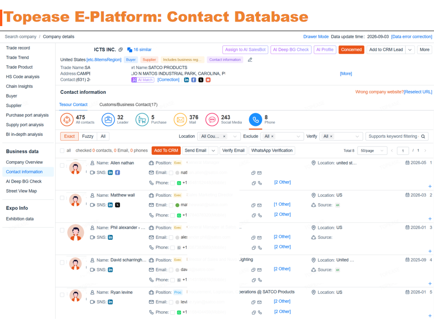The image size is (434, 319).
Task: Send mail icon in Allen nathan's email row
Action: [260, 173]
